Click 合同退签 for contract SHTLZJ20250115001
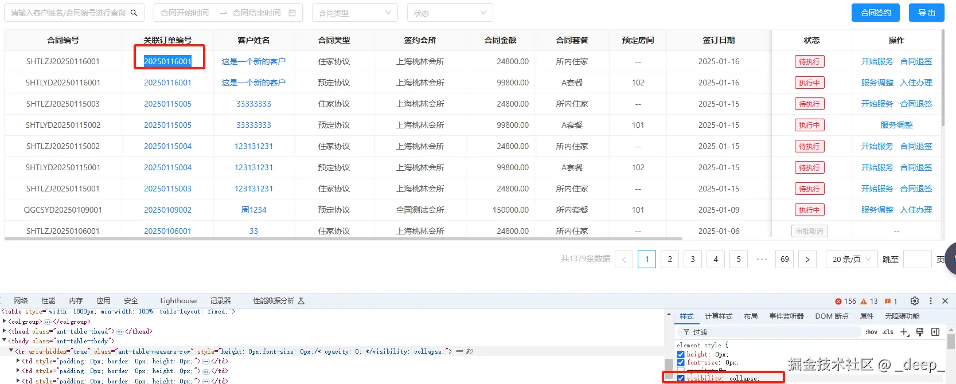Viewport: 956px width, 384px height. 916,189
